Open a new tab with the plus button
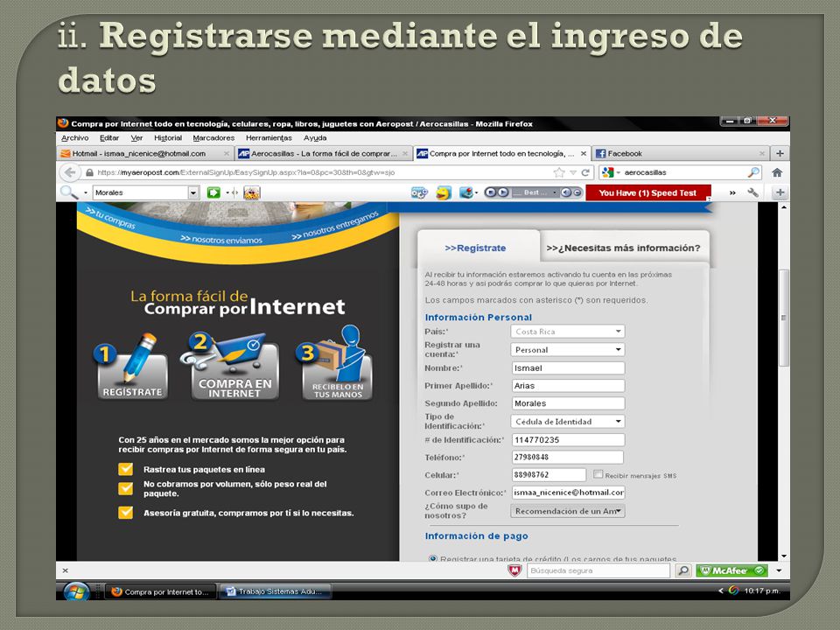840x630 pixels. point(780,153)
